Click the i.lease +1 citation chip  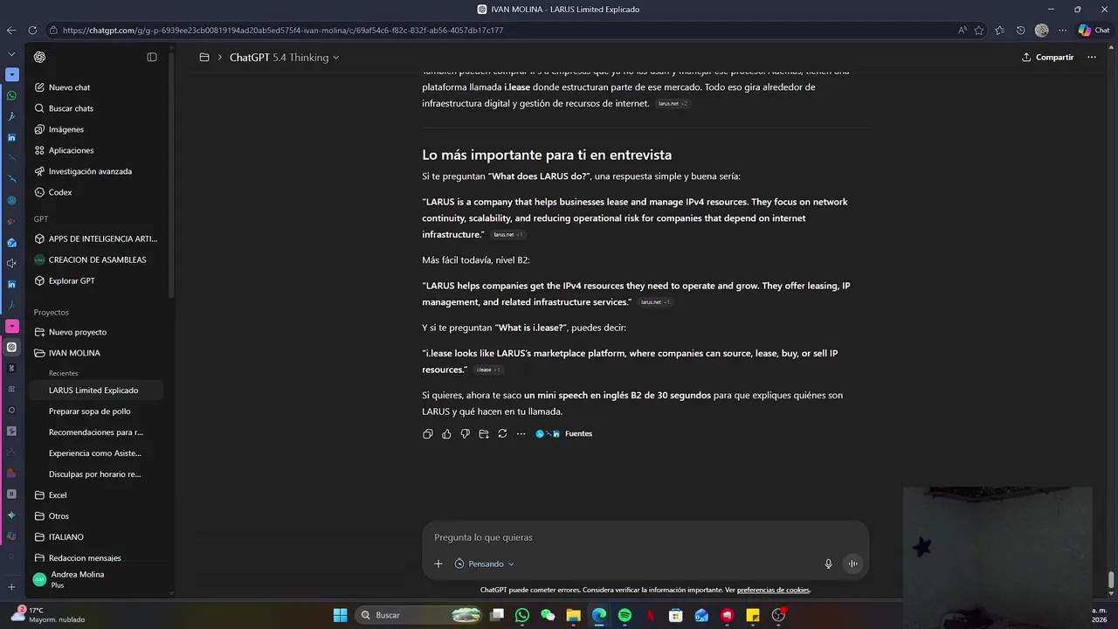[489, 370]
